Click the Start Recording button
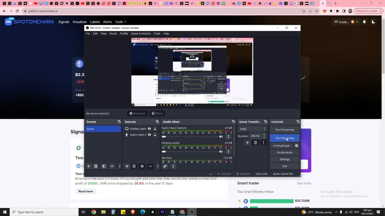The height and width of the screenshot is (216, 385). pos(285,138)
